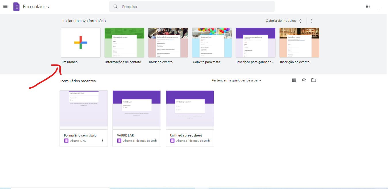
Task: Open the template section more options menu
Action: (x=312, y=21)
